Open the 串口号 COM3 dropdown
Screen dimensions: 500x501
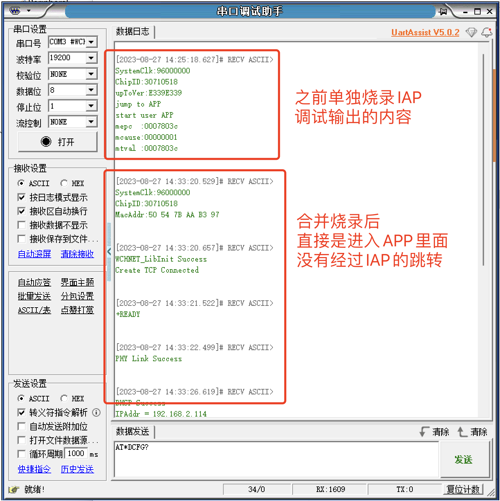[91, 42]
